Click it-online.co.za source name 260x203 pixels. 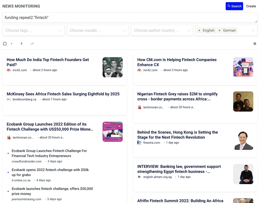21,180
